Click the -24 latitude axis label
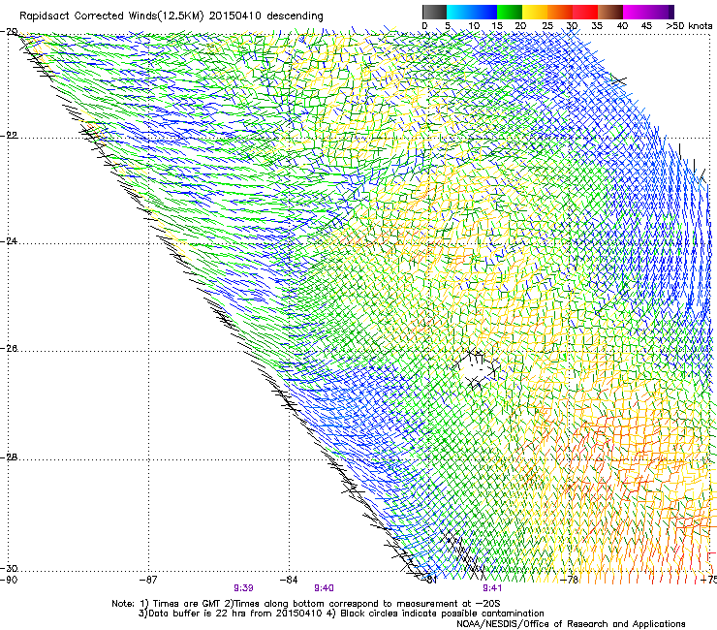Image resolution: width=717 pixels, height=630 pixels. 9,240
